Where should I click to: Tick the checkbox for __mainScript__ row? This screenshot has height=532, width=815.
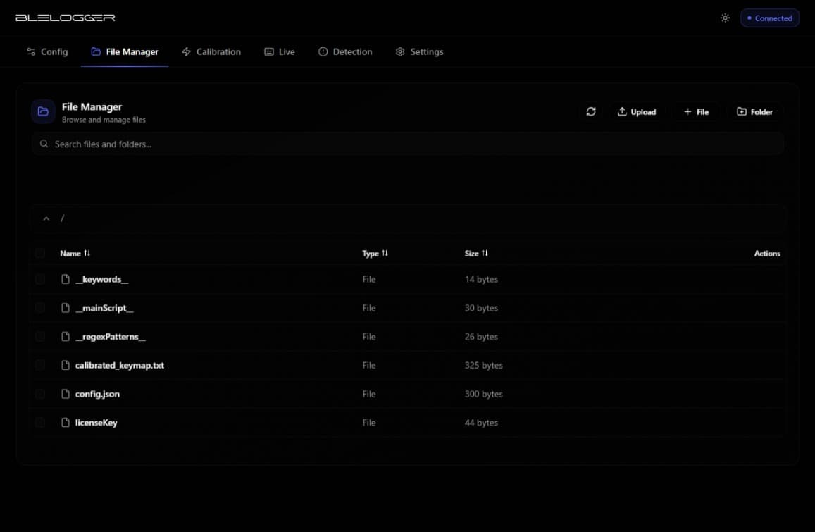tap(40, 308)
